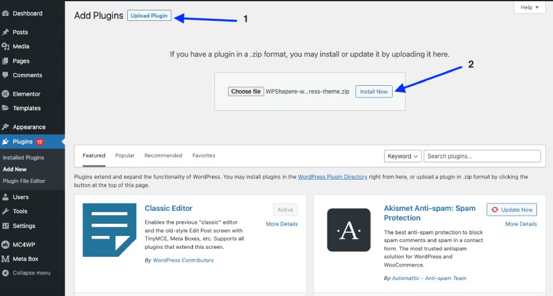This screenshot has width=553, height=296.
Task: Click Install Now for uploaded zip
Action: (374, 91)
